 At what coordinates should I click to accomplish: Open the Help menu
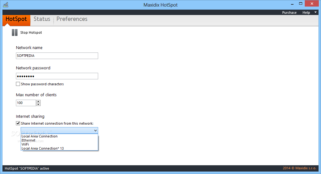click(306, 12)
